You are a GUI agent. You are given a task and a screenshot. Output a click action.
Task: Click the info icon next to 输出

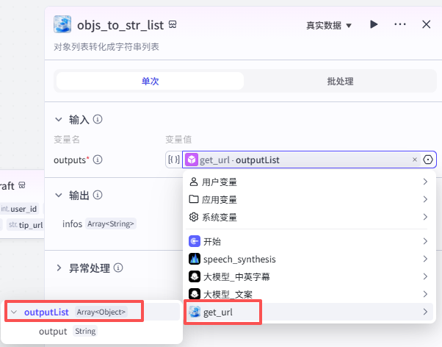point(98,195)
